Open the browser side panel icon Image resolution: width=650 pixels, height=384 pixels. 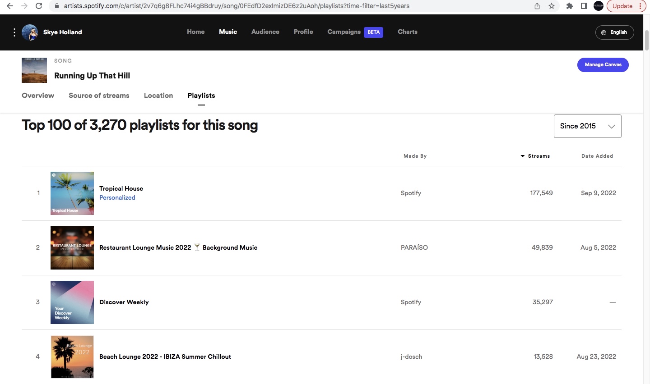point(584,6)
